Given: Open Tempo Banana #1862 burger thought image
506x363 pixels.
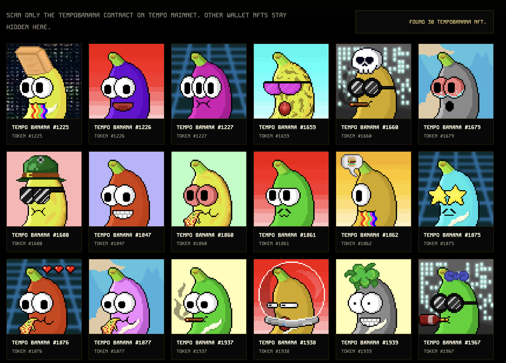Looking at the screenshot, I should [374, 189].
